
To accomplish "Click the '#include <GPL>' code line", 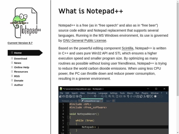I will (x=80, y=104).
